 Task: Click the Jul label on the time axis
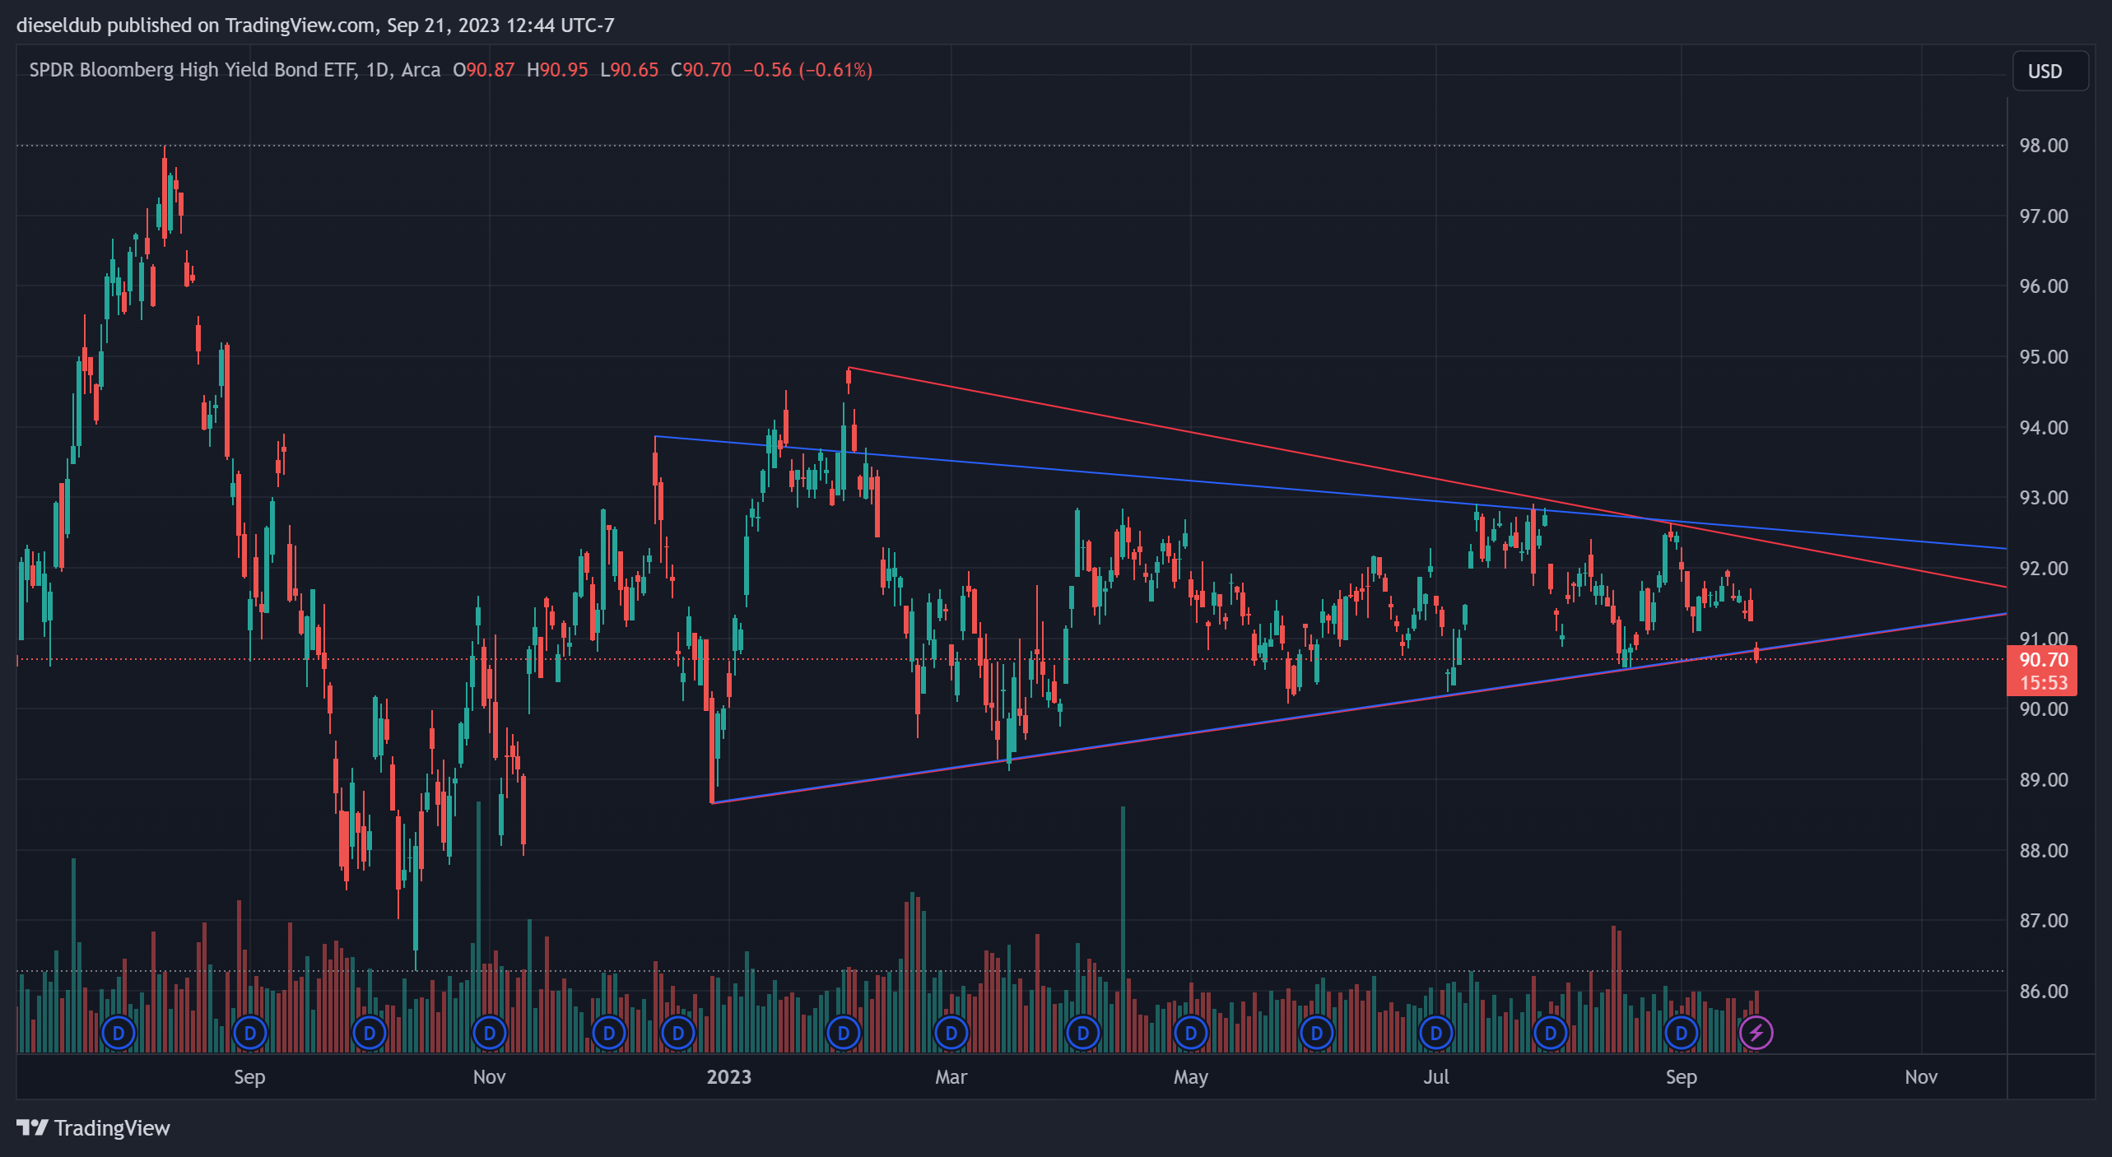click(x=1436, y=1077)
